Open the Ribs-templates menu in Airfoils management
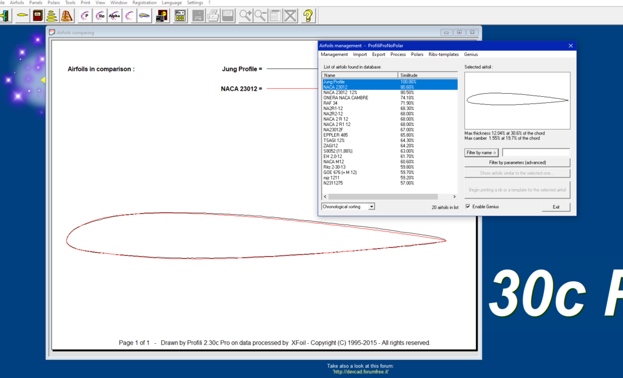 tap(444, 55)
